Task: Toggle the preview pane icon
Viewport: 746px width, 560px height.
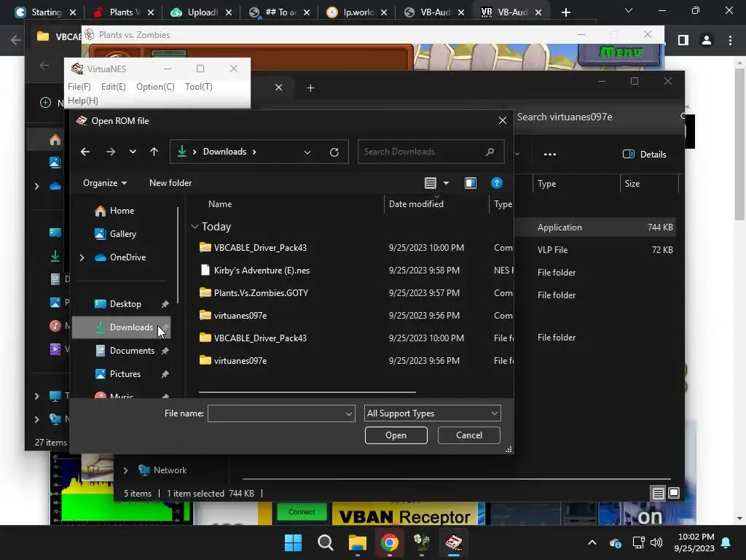Action: [x=471, y=183]
